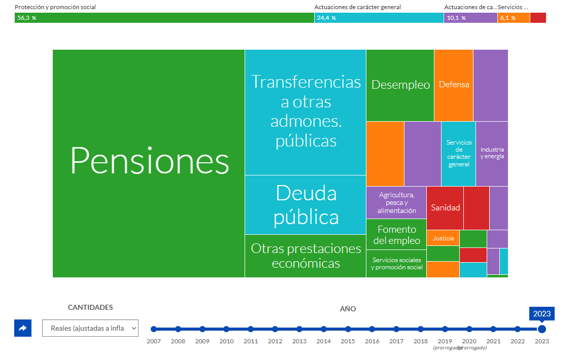Viewport: 578px width, 358px height.
Task: Select year 2016 on the timeline
Action: (x=372, y=329)
